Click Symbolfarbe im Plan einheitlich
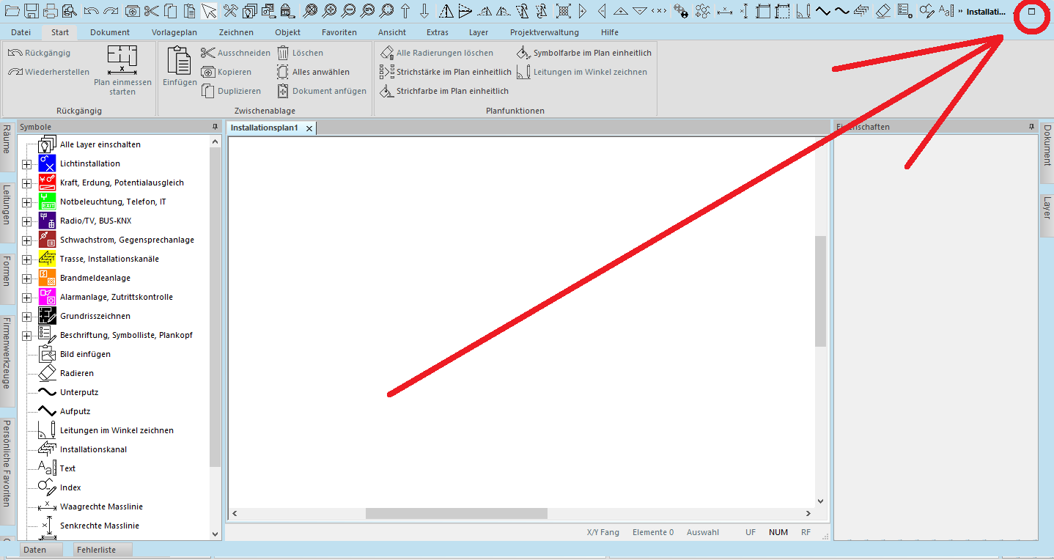Viewport: 1054px width, 560px height. pyautogui.click(x=592, y=53)
